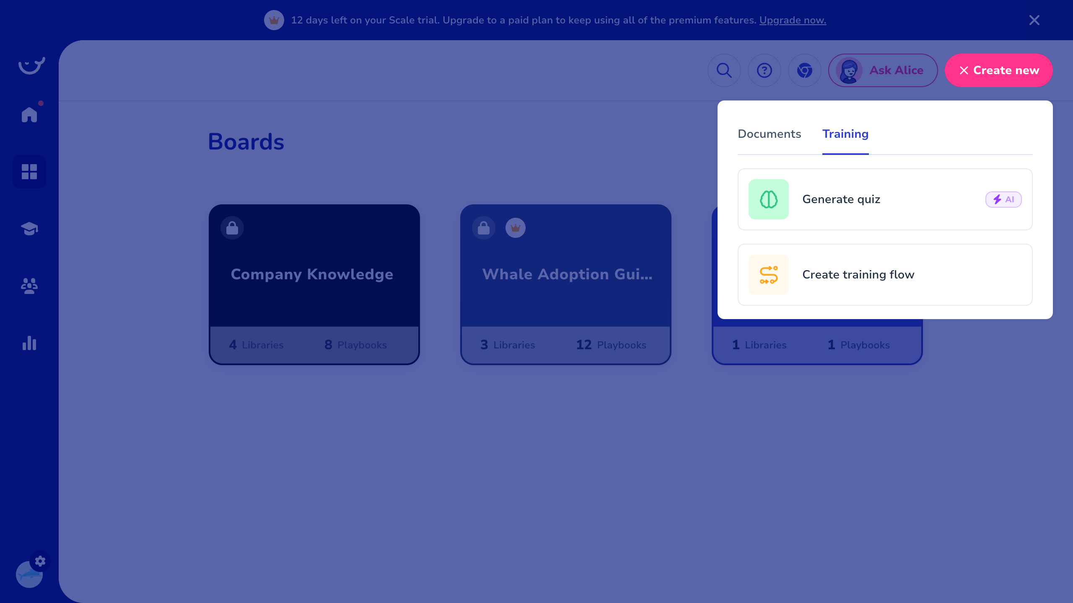Open Ask Alice assistant

tap(883, 70)
